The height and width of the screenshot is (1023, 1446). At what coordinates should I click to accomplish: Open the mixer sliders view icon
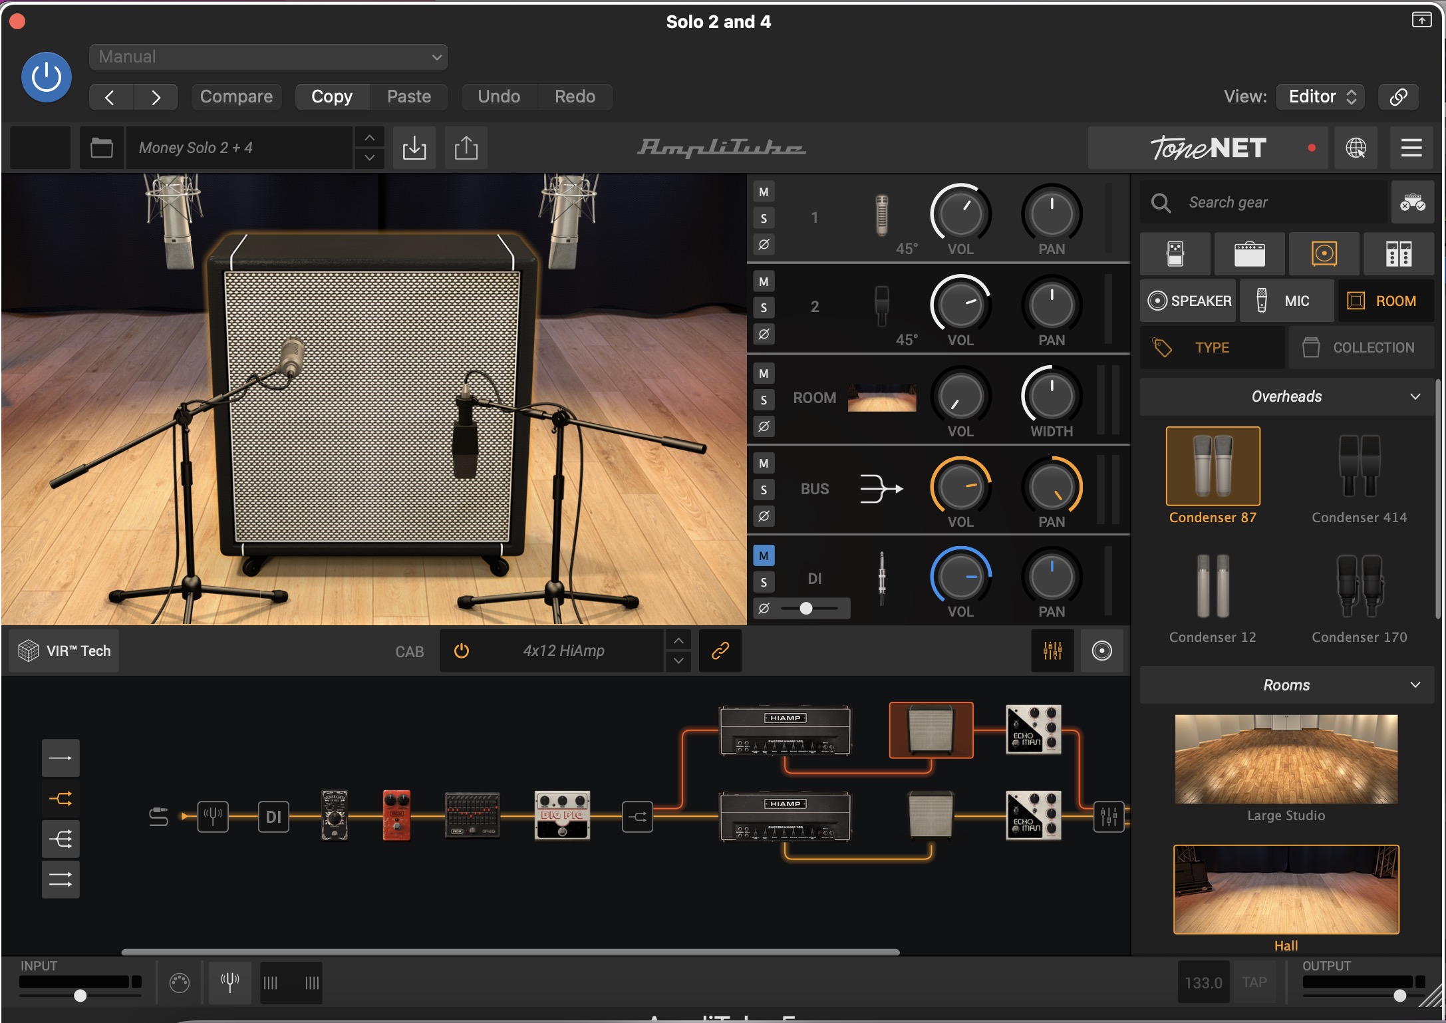(1052, 651)
